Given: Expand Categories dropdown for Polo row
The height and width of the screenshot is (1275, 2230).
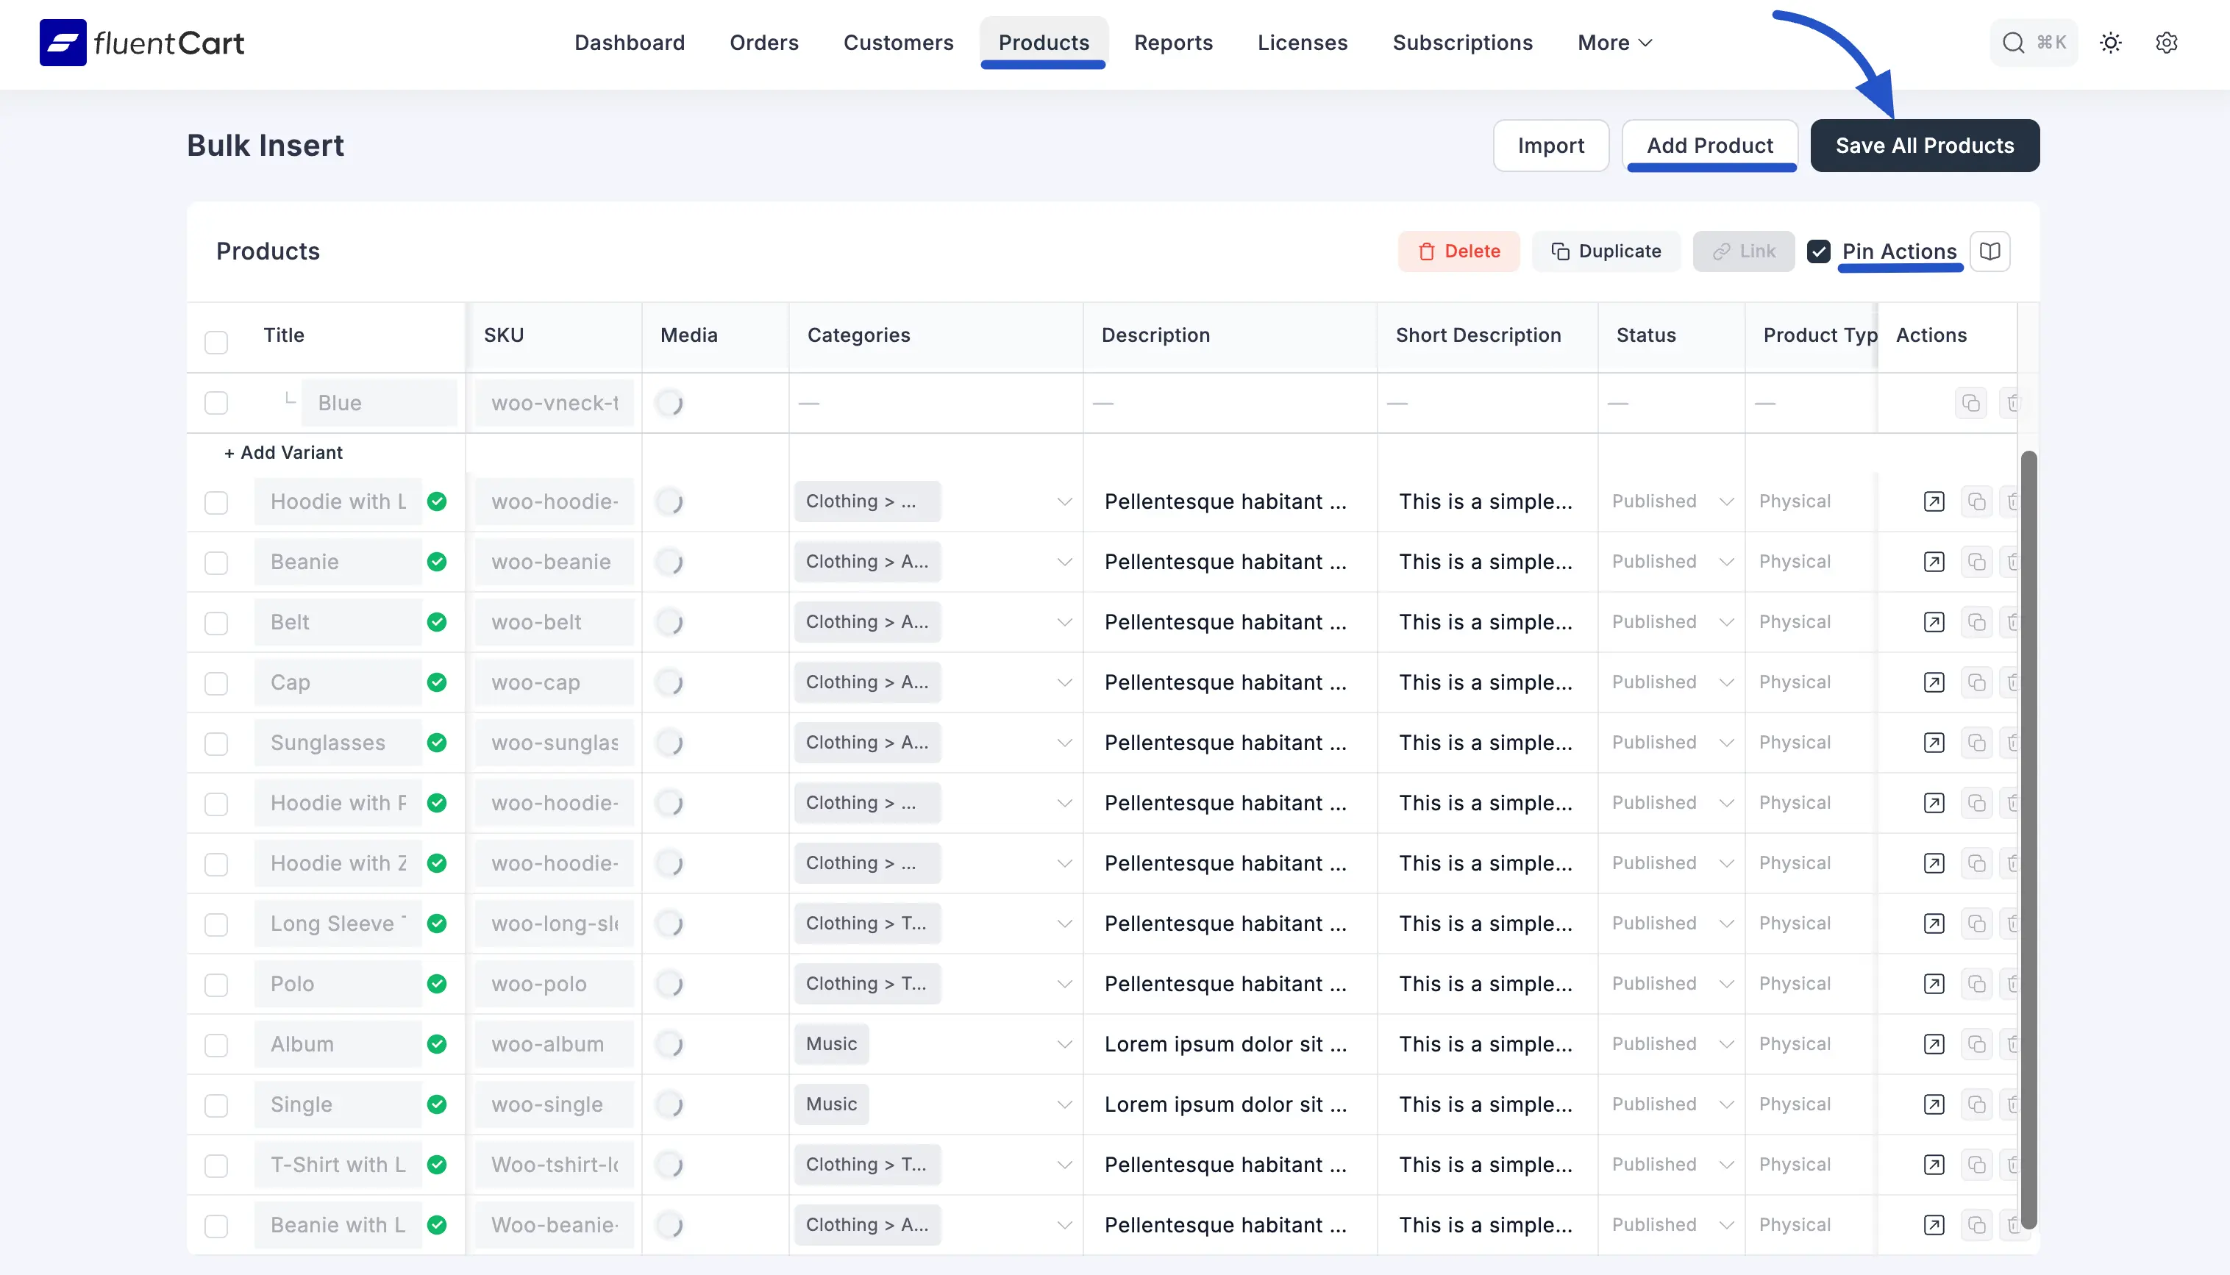Looking at the screenshot, I should (x=1064, y=983).
